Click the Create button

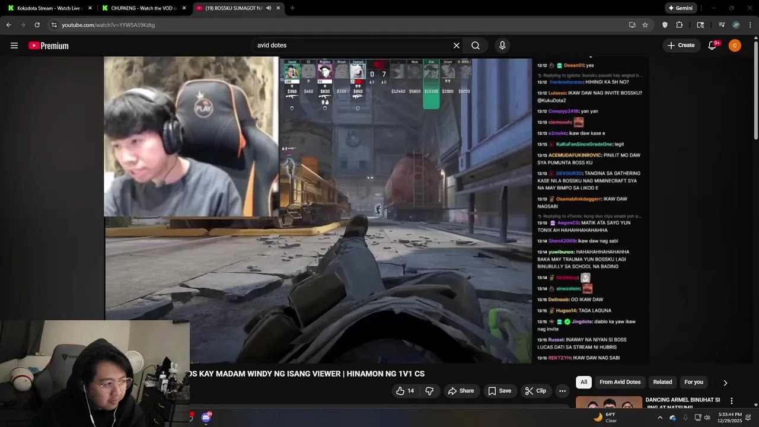click(x=681, y=46)
